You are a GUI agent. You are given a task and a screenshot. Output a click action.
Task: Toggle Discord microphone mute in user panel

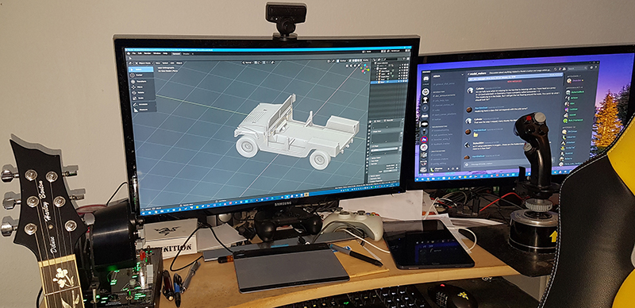click(x=448, y=168)
